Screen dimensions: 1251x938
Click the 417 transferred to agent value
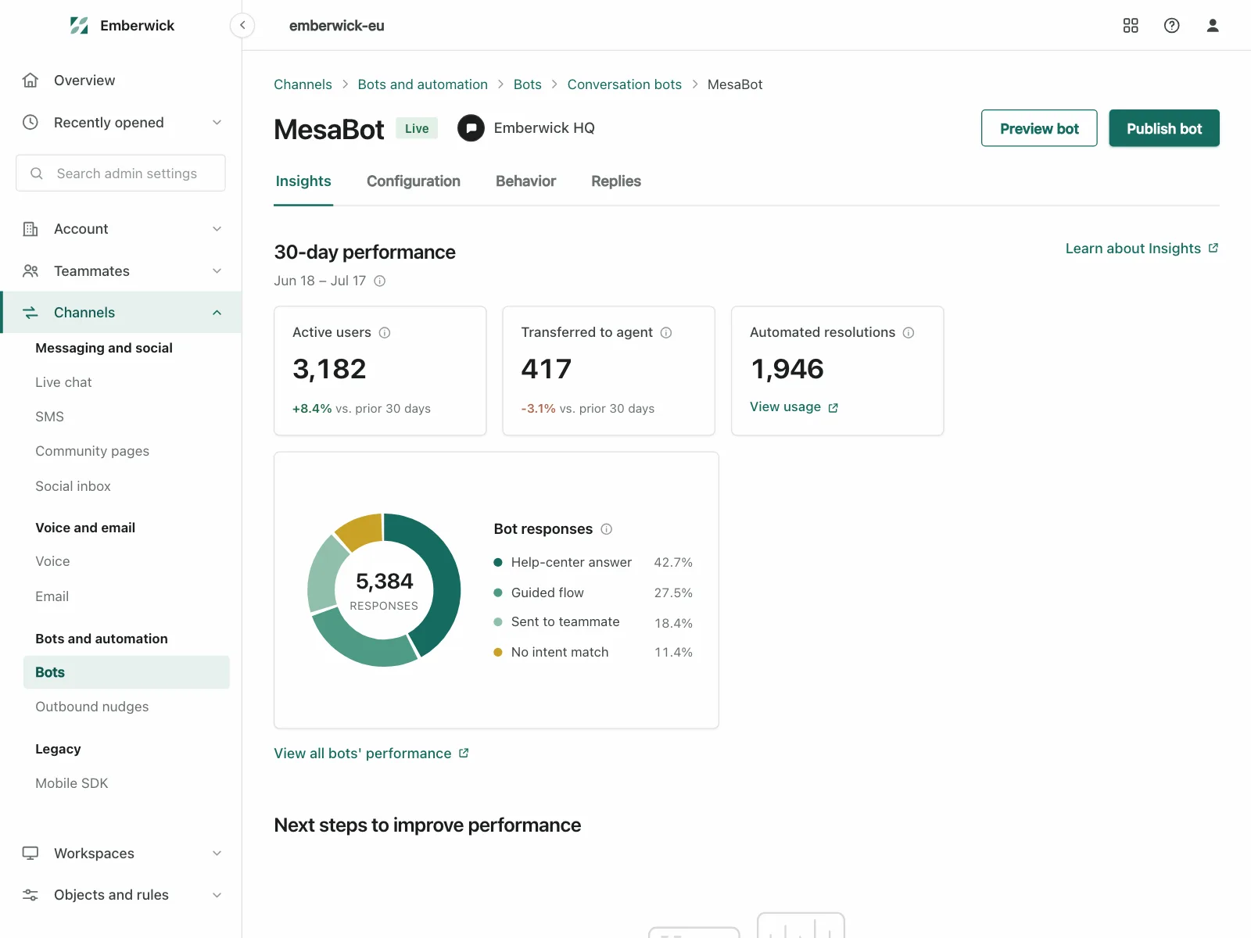pyautogui.click(x=547, y=369)
